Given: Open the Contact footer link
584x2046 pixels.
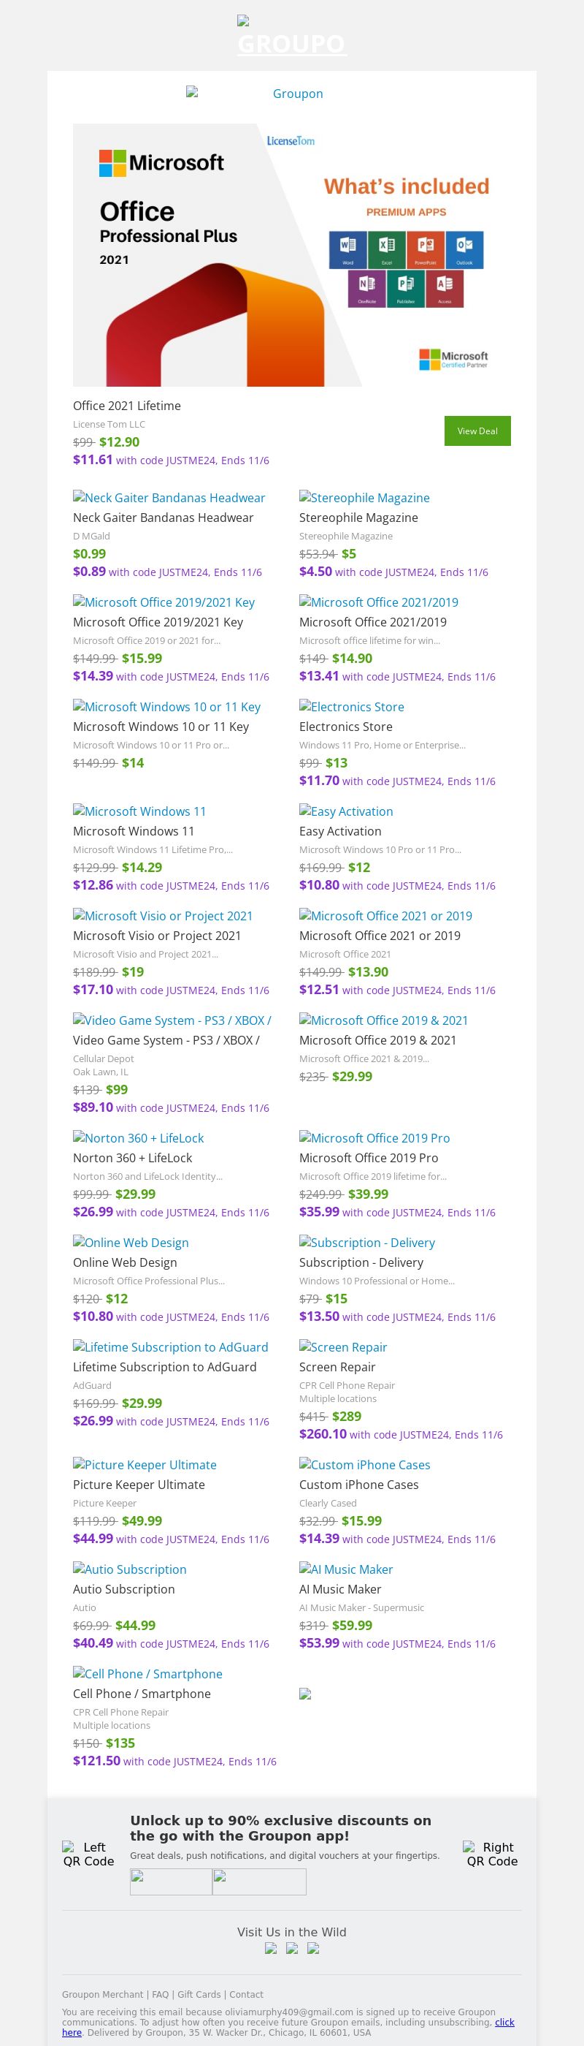Looking at the screenshot, I should point(246,1994).
